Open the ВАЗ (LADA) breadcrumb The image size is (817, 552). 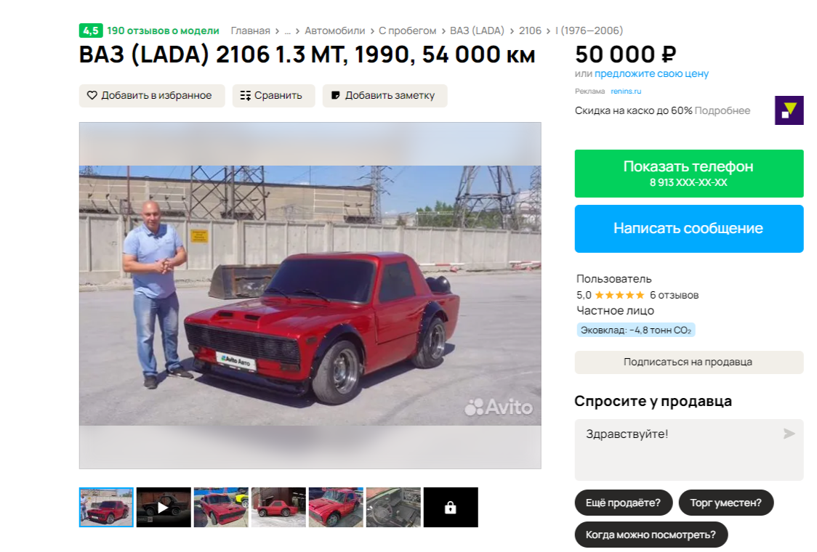pyautogui.click(x=477, y=31)
